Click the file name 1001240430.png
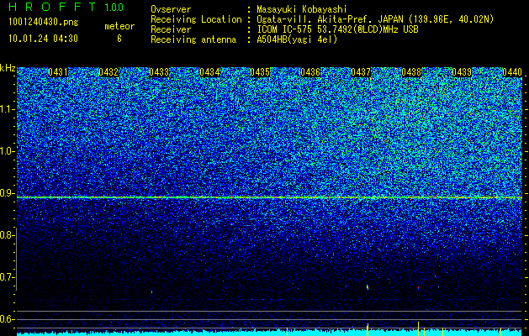The width and height of the screenshot is (529, 336). (44, 22)
